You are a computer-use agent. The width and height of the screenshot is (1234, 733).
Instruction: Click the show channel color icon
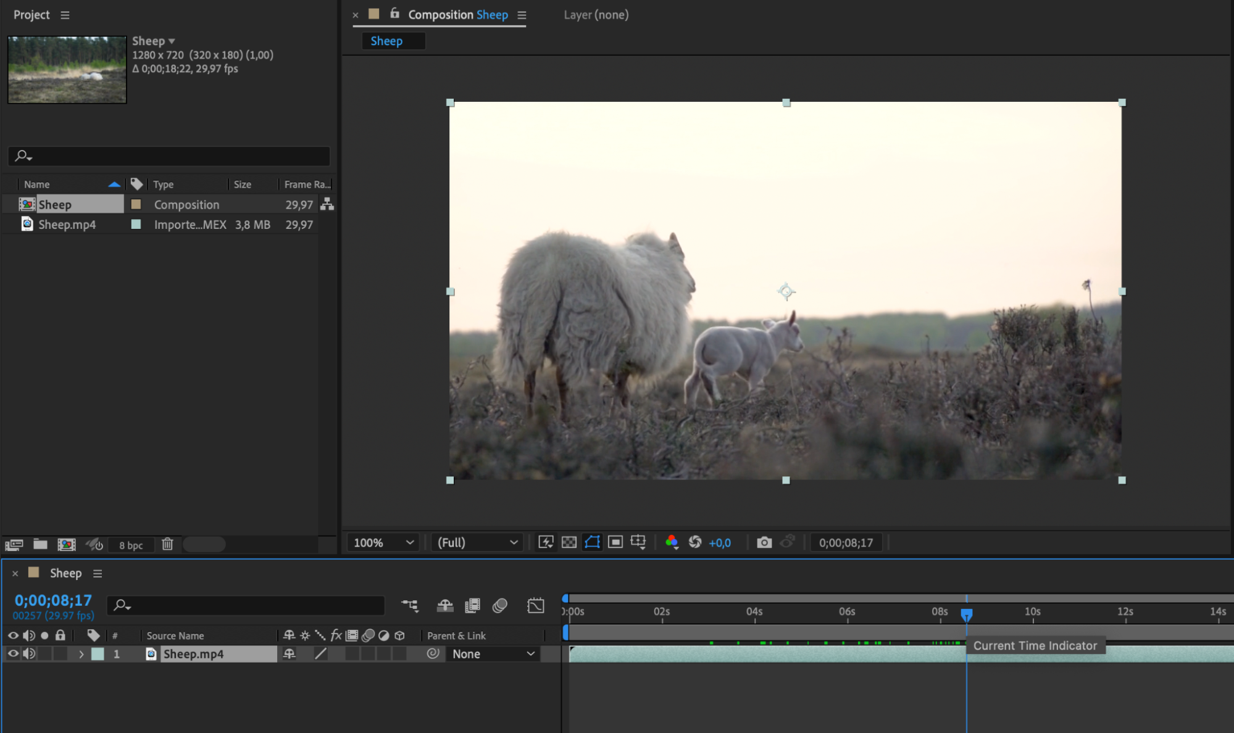(672, 542)
